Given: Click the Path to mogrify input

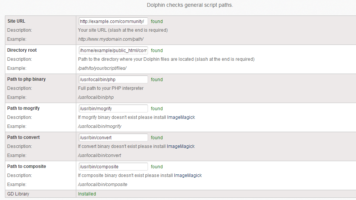Looking at the screenshot, I should [x=113, y=109].
